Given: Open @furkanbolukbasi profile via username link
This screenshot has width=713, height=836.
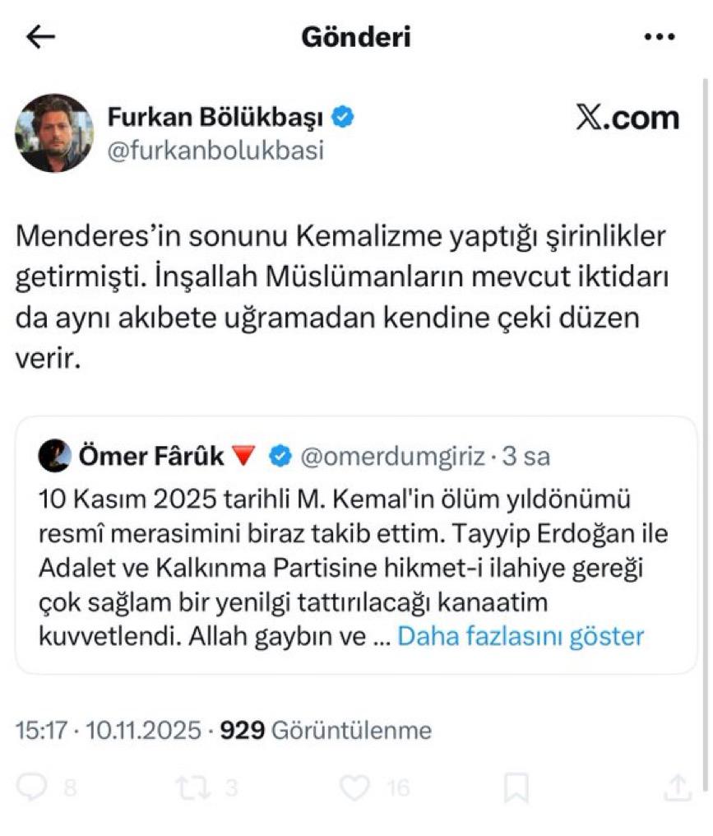Looking at the screenshot, I should 216,151.
